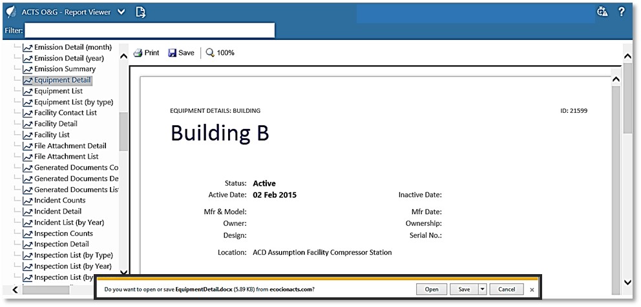The width and height of the screenshot is (641, 307).
Task: Open the Emission Detail (month) report
Action: click(x=73, y=47)
